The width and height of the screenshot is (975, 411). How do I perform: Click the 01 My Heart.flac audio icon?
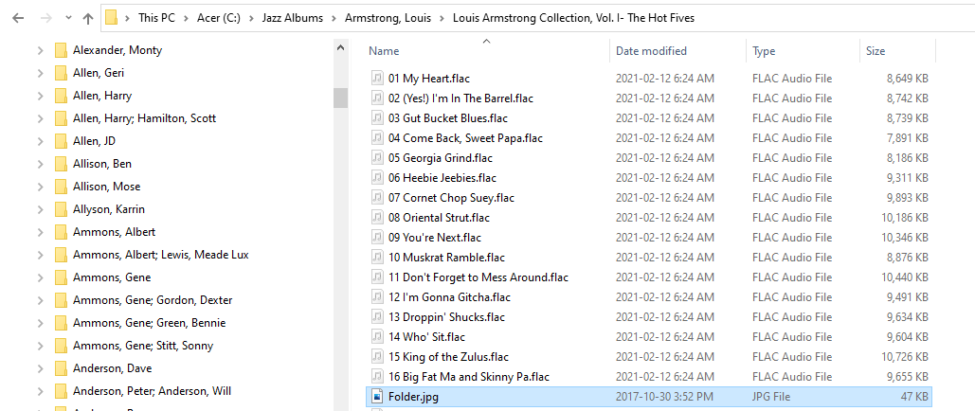(x=377, y=79)
